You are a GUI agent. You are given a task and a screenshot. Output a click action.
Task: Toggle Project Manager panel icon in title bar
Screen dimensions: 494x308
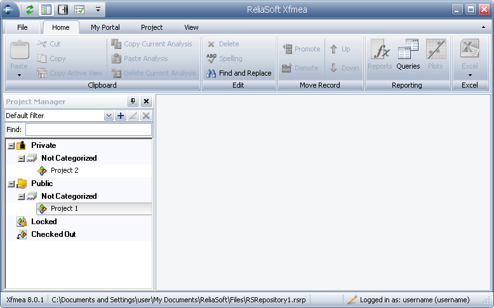pos(46,10)
